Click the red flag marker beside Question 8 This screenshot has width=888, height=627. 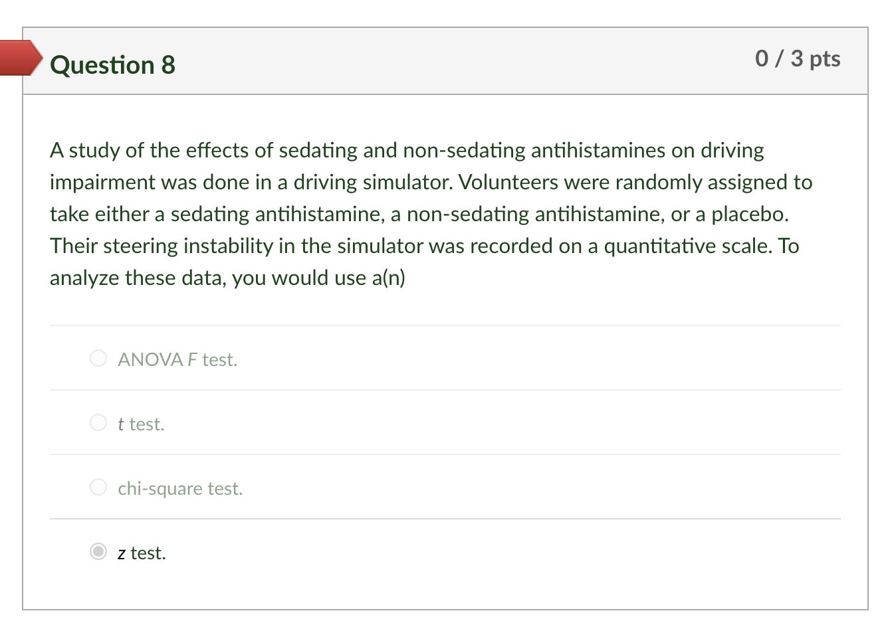click(20, 58)
